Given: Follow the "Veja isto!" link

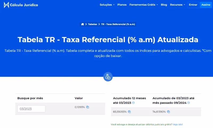Looking at the screenshot, I should (x=178, y=125).
